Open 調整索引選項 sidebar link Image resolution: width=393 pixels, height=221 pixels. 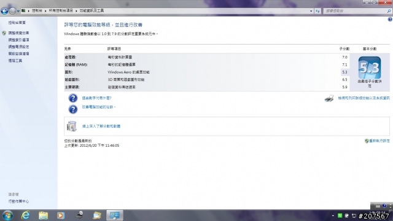18,40
